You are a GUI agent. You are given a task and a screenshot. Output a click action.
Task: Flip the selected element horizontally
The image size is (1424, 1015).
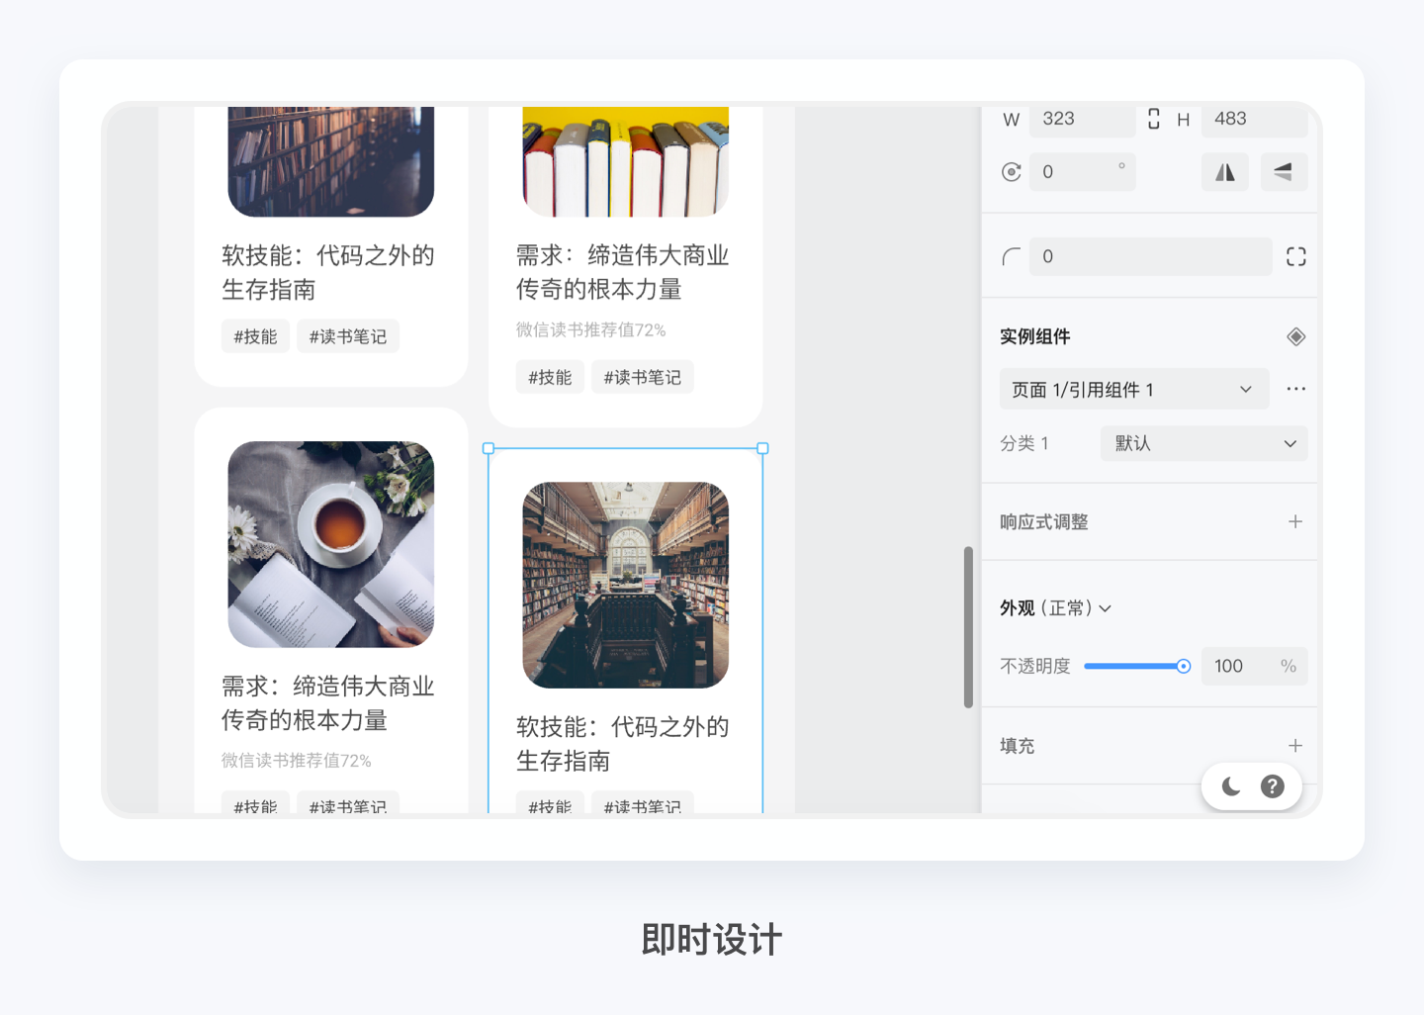tap(1224, 171)
